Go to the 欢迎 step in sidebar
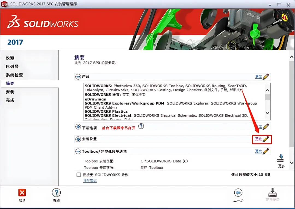 click(x=10, y=58)
